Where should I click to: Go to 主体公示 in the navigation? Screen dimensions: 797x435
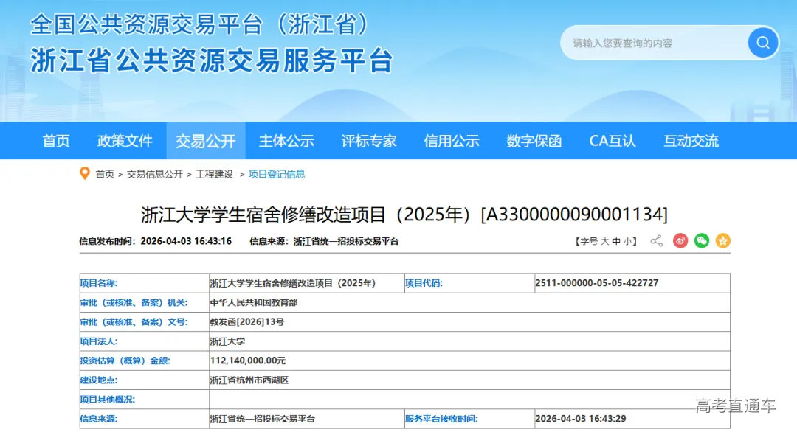tap(286, 141)
